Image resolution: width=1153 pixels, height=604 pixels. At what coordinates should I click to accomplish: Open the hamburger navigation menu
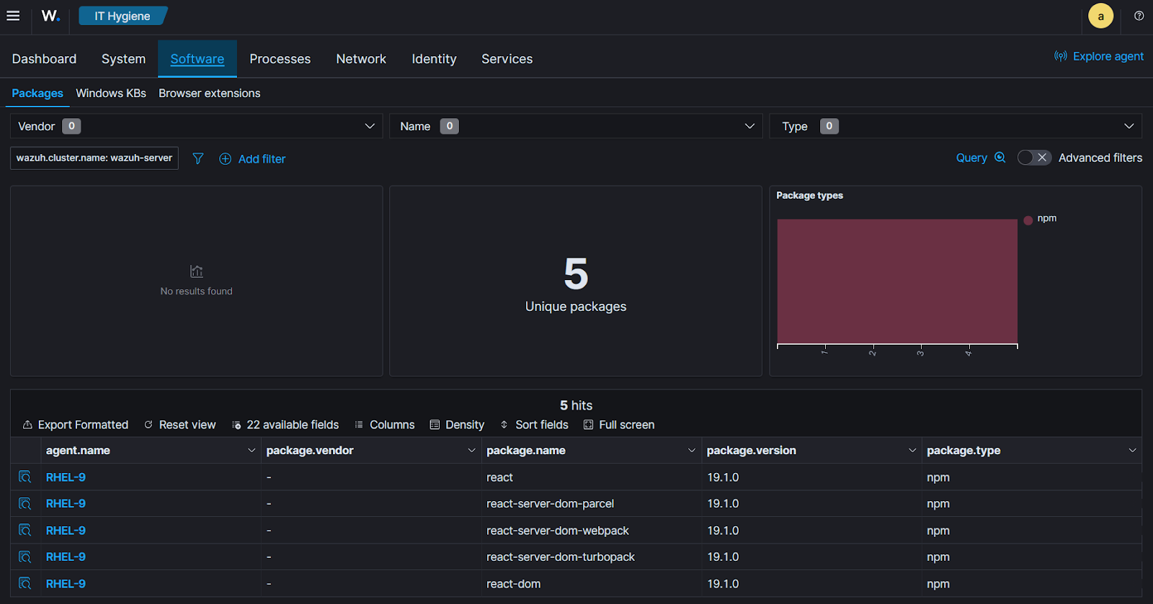click(x=13, y=16)
